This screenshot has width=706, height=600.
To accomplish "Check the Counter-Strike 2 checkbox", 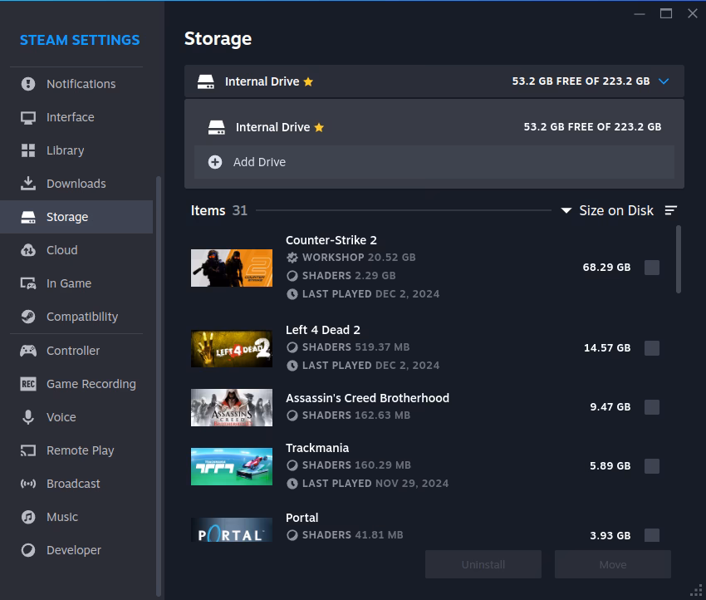I will click(651, 268).
